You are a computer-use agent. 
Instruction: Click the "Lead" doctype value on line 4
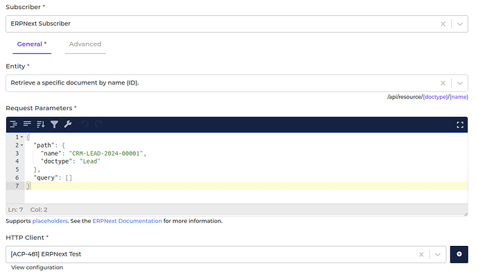pyautogui.click(x=89, y=161)
